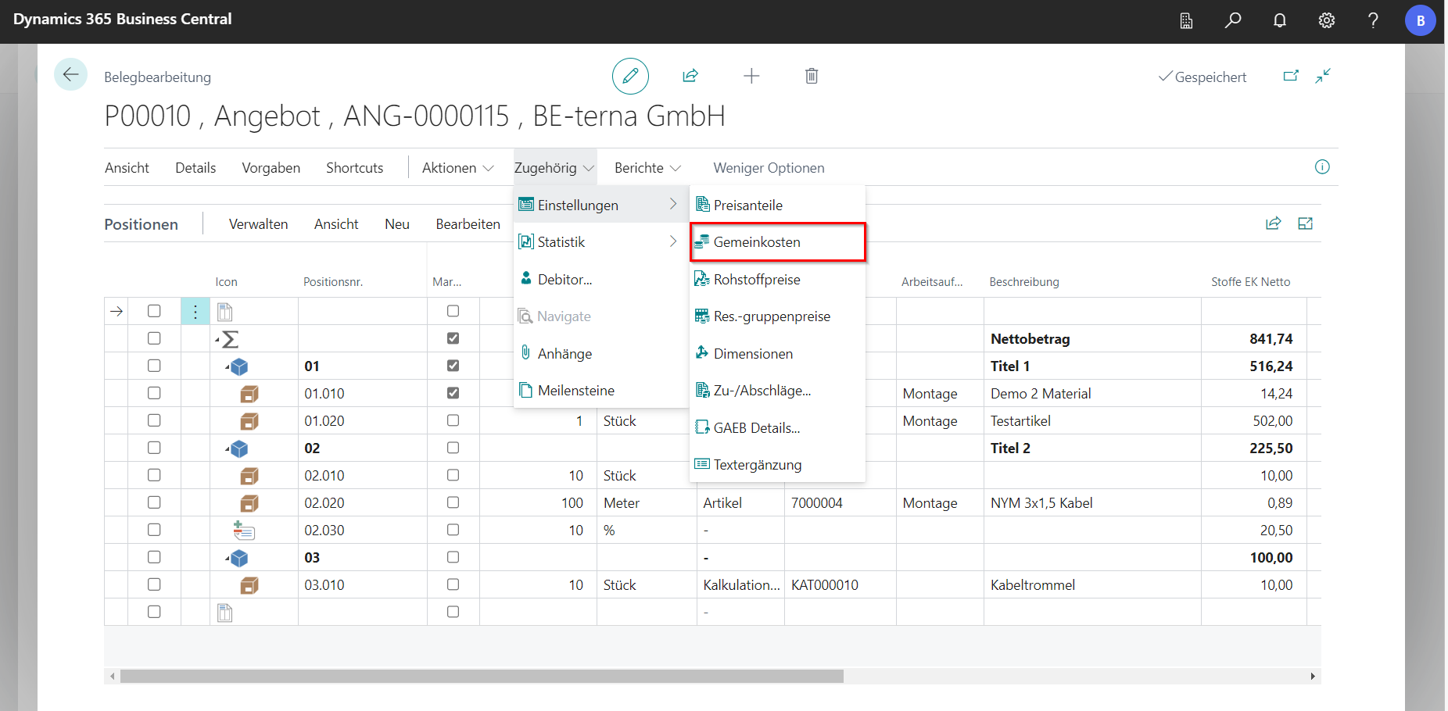The width and height of the screenshot is (1448, 711).
Task: Open Dimensionen menu entry
Action: pos(777,354)
